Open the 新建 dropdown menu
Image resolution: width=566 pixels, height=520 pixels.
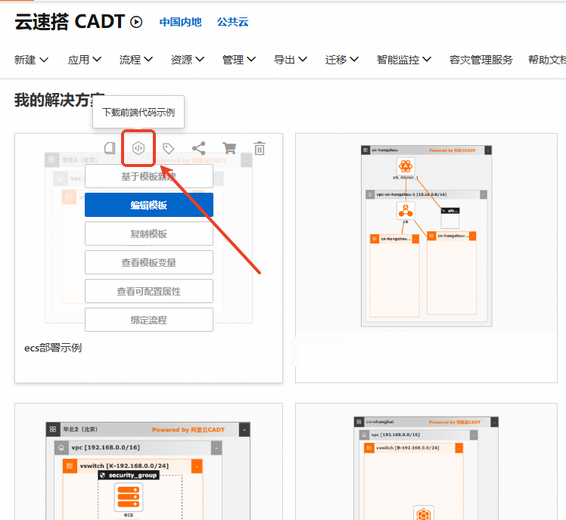[x=31, y=60]
